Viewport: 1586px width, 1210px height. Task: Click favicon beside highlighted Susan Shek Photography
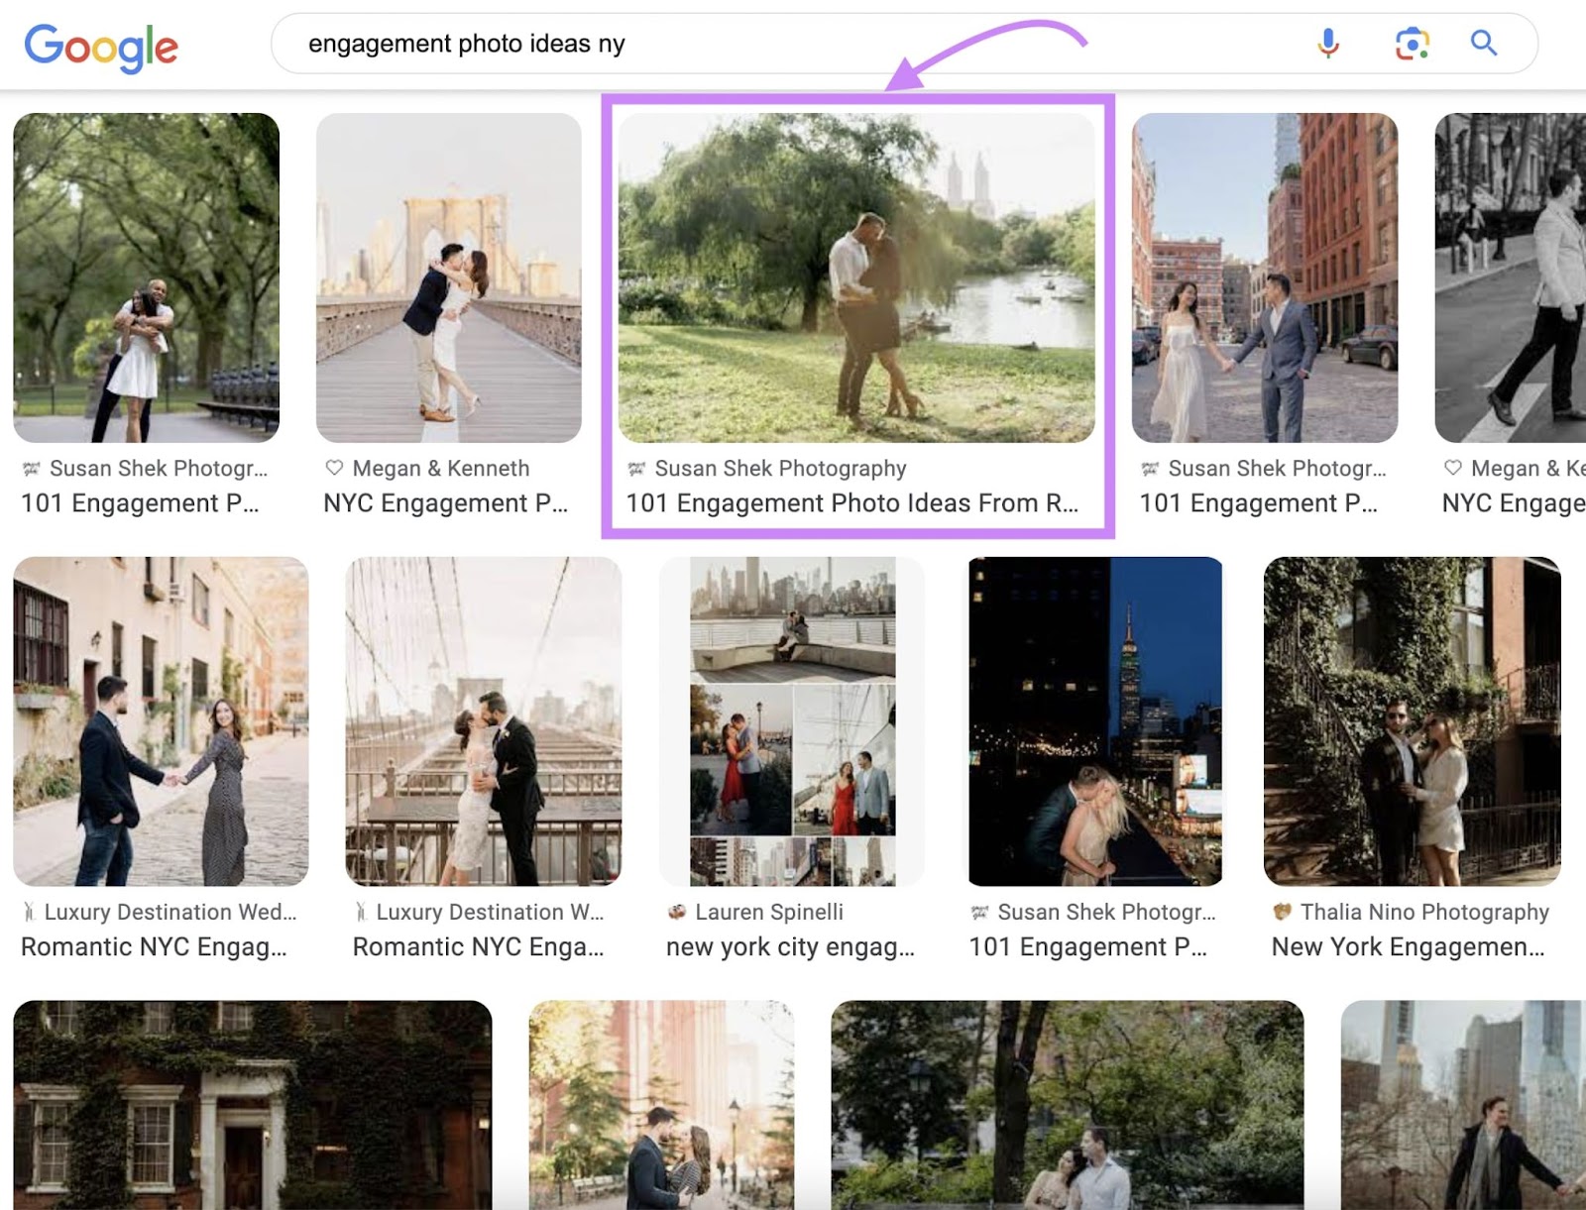pos(636,468)
